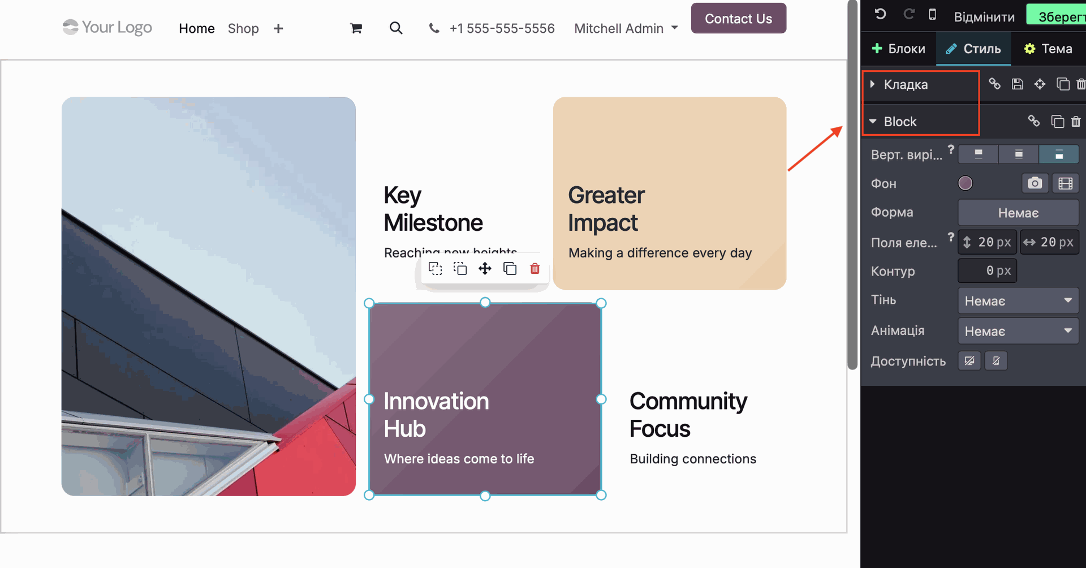Switch to the Блоки tab
This screenshot has height=568, width=1086.
pyautogui.click(x=899, y=49)
